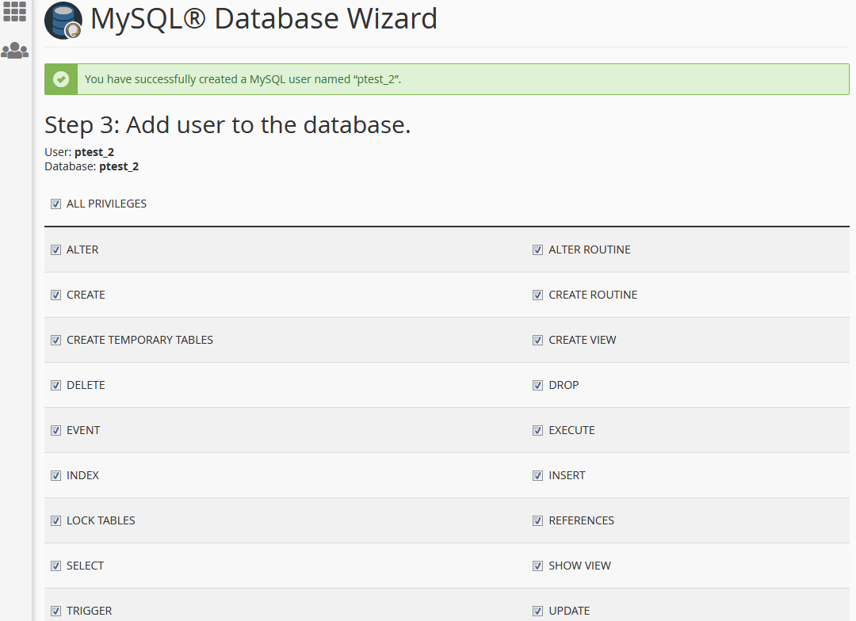This screenshot has width=856, height=621.
Task: Uncheck the ALTER privilege
Action: point(55,250)
